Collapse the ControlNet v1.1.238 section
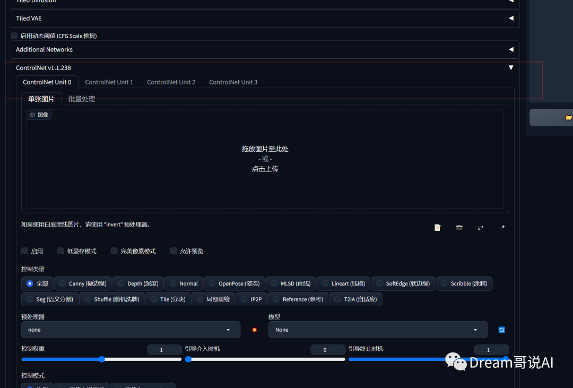The image size is (573, 388). click(x=265, y=67)
